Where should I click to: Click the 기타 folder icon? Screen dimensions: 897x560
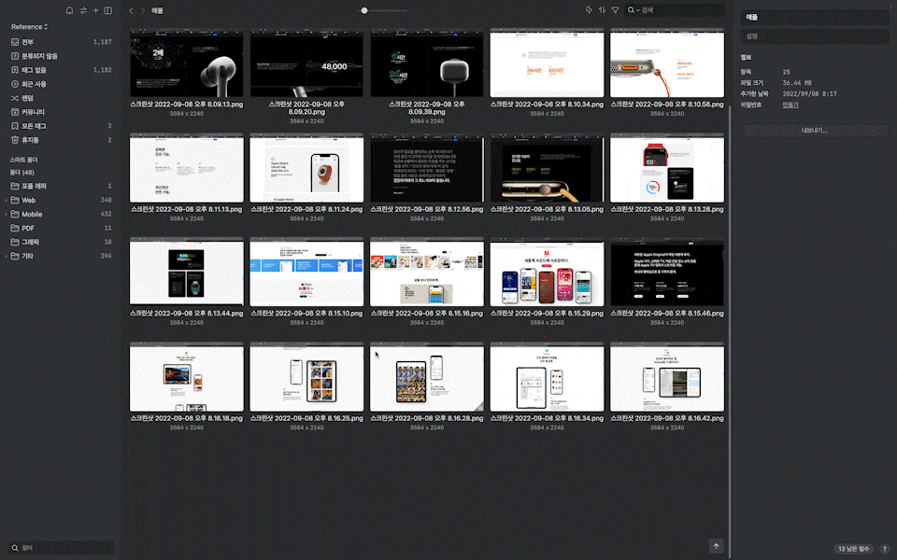click(15, 256)
